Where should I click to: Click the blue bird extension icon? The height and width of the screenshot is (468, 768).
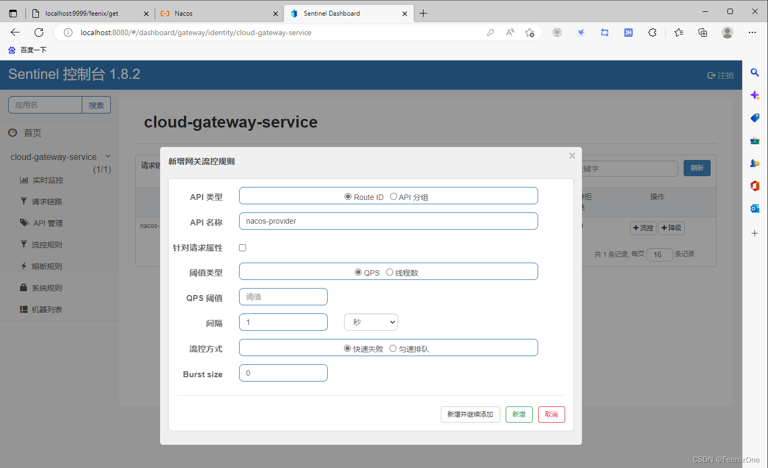[x=581, y=32]
